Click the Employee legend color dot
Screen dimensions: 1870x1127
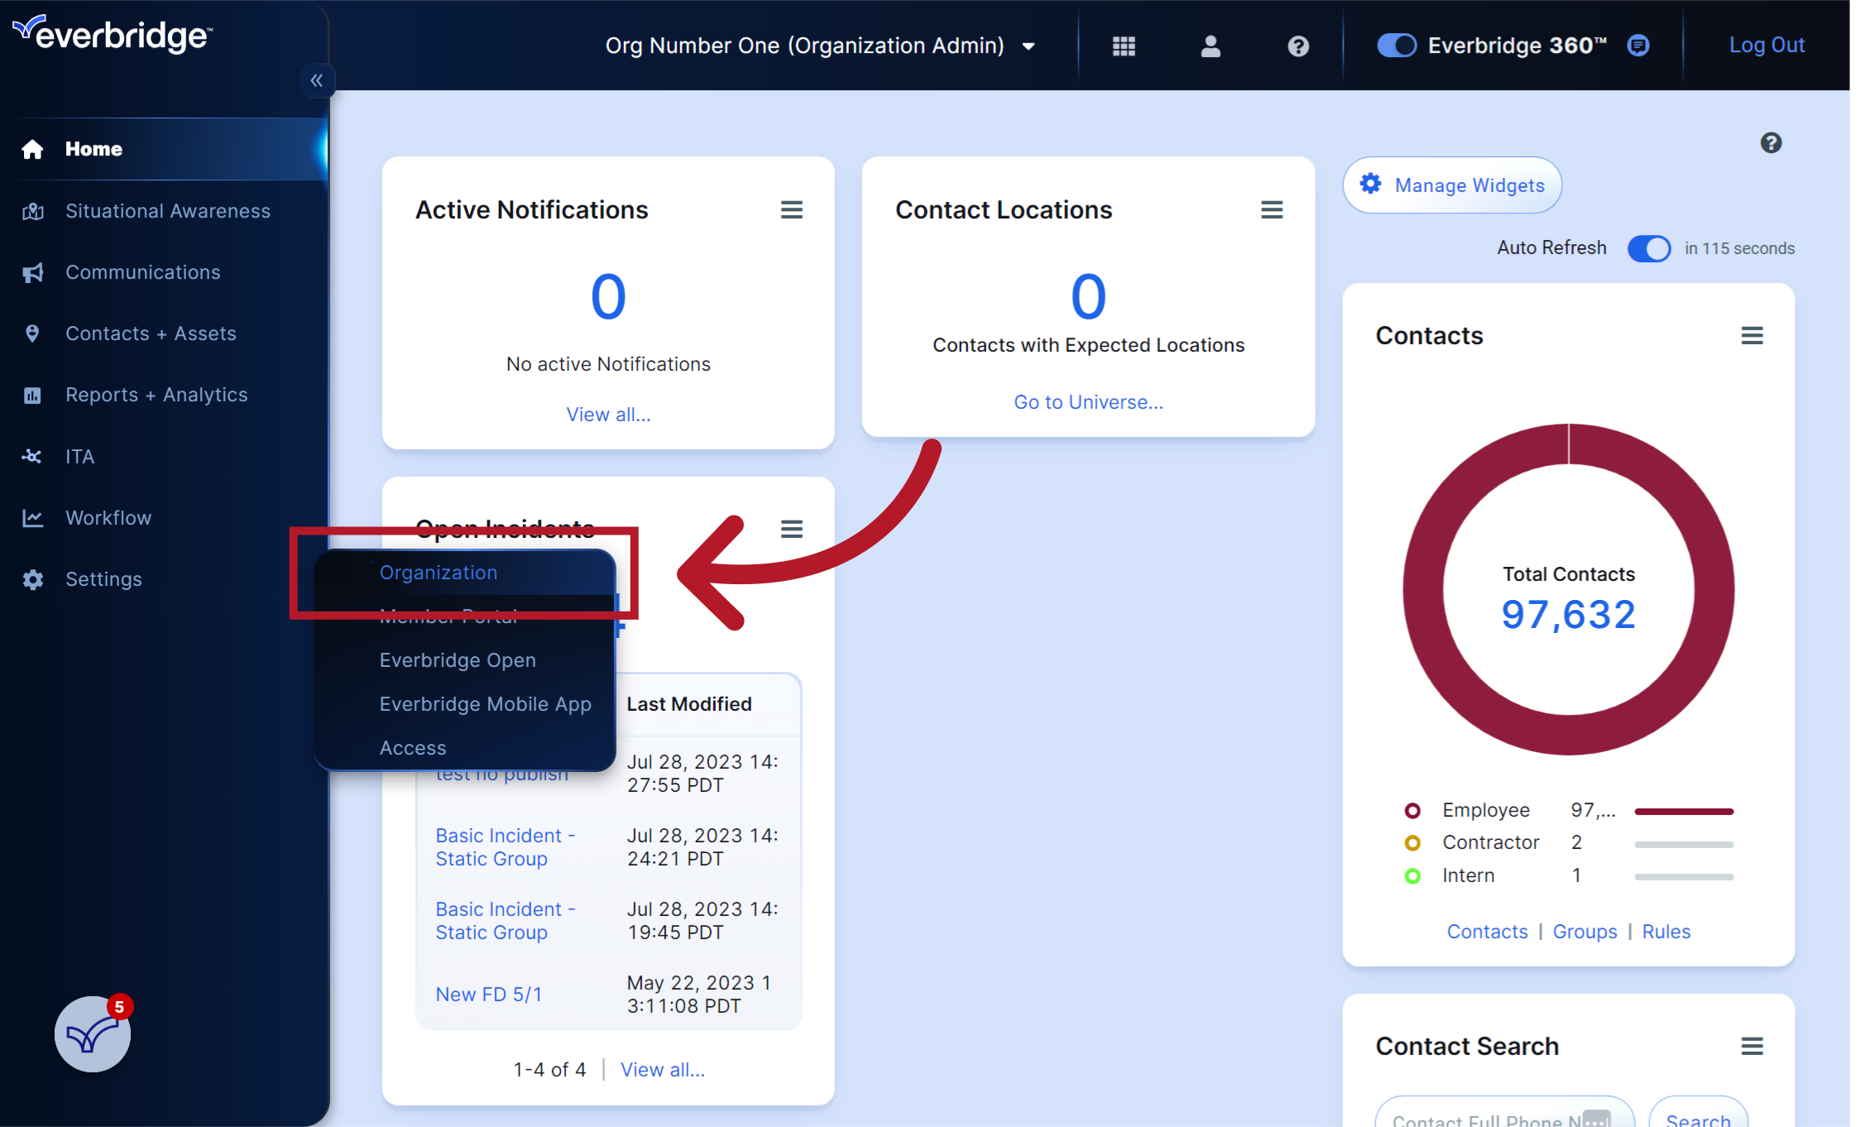pyautogui.click(x=1412, y=810)
